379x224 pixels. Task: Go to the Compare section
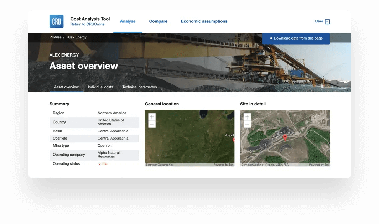coord(158,21)
